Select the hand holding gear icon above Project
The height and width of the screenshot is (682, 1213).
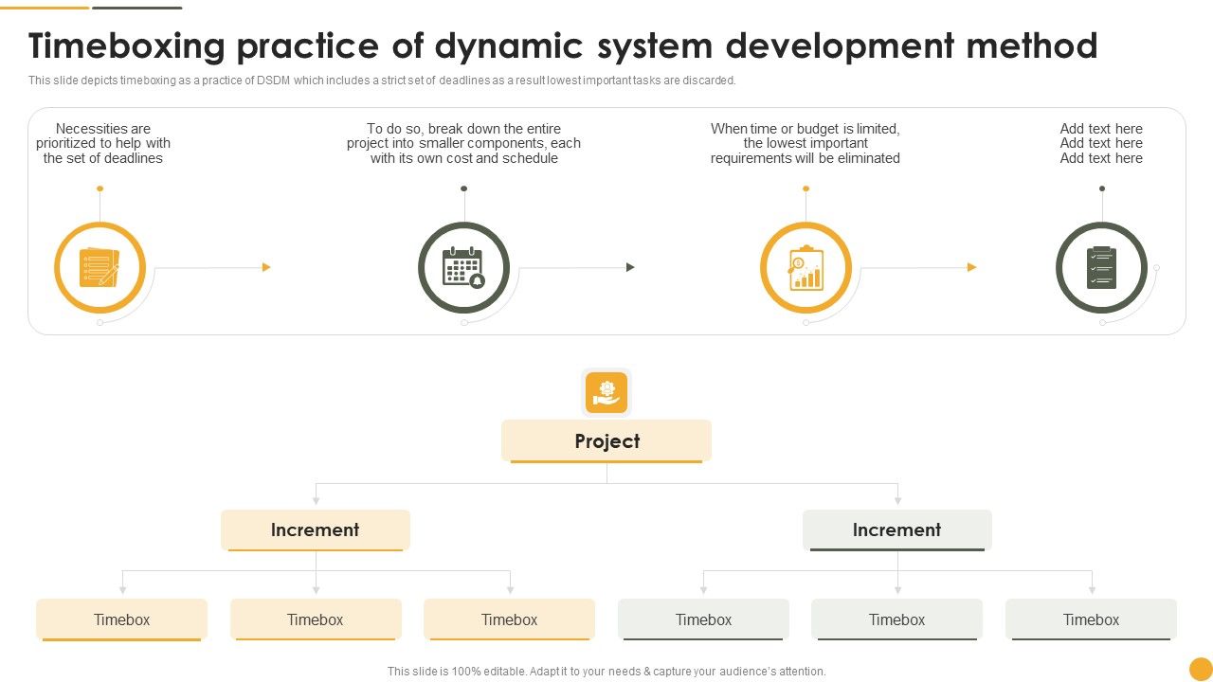606,392
